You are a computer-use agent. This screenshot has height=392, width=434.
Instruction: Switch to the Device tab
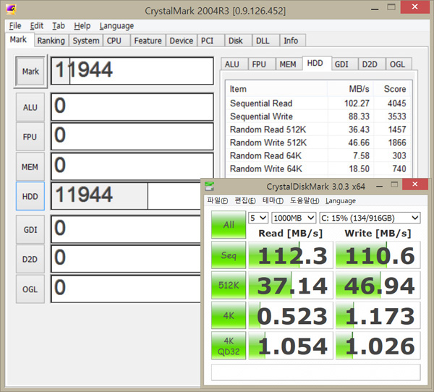[182, 41]
